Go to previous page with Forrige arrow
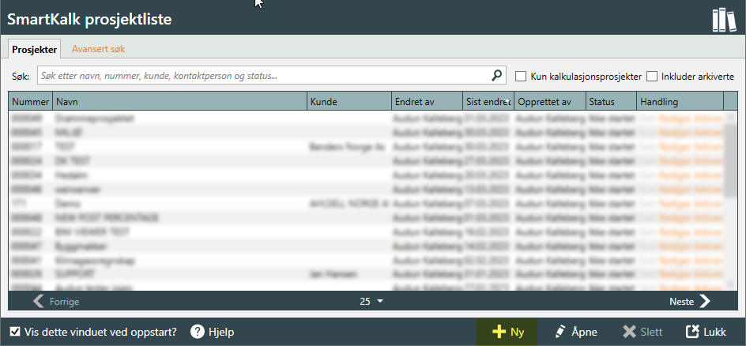This screenshot has width=746, height=346. (x=56, y=301)
